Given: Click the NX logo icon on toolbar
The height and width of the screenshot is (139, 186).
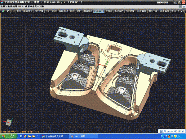Looking at the screenshot, I should click(x=3, y=11).
